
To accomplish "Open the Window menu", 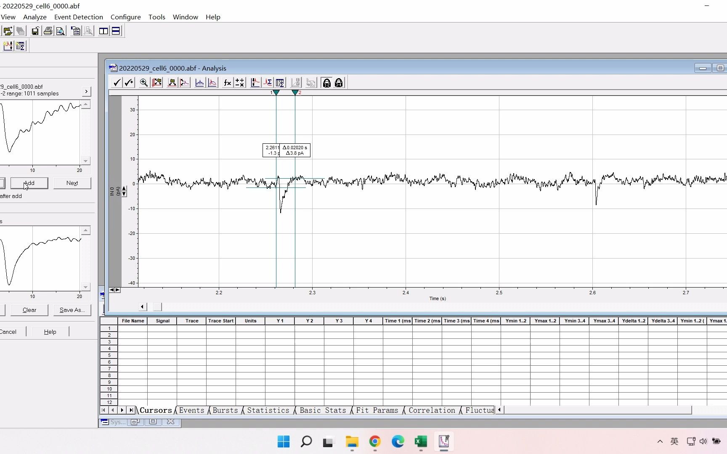I will (x=186, y=17).
